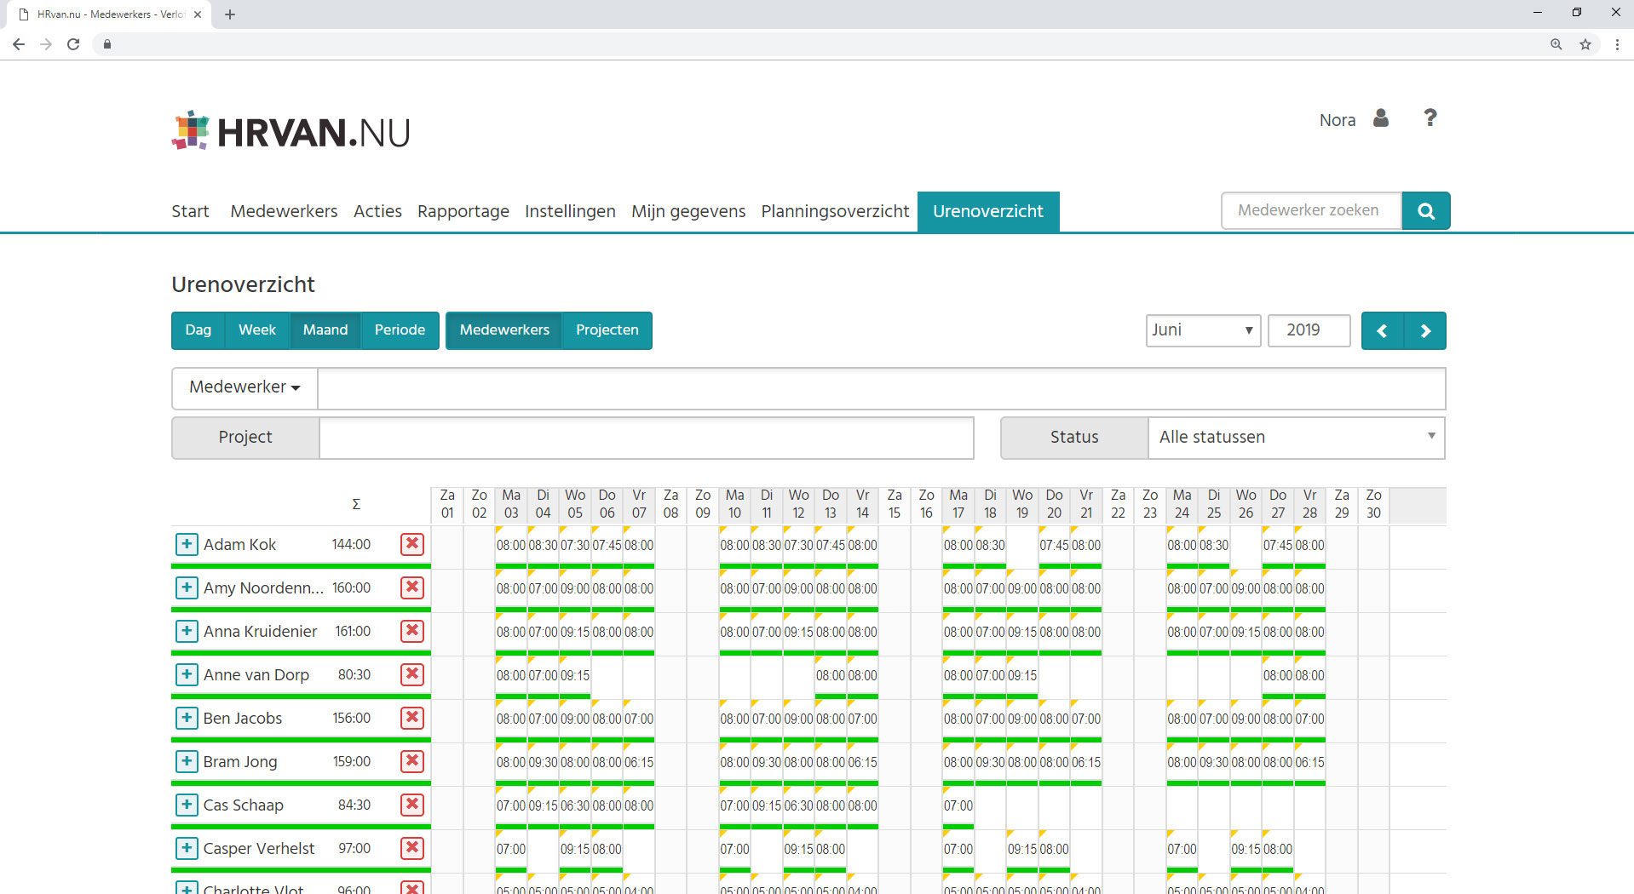Open Alle statussen status dropdown
Image resolution: width=1634 pixels, height=894 pixels.
[x=1296, y=438]
